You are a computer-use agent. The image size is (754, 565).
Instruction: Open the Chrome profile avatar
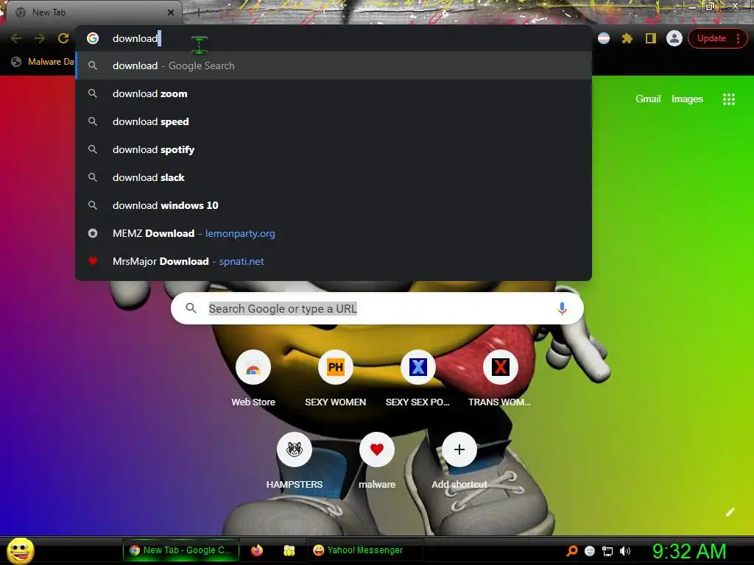pos(674,38)
